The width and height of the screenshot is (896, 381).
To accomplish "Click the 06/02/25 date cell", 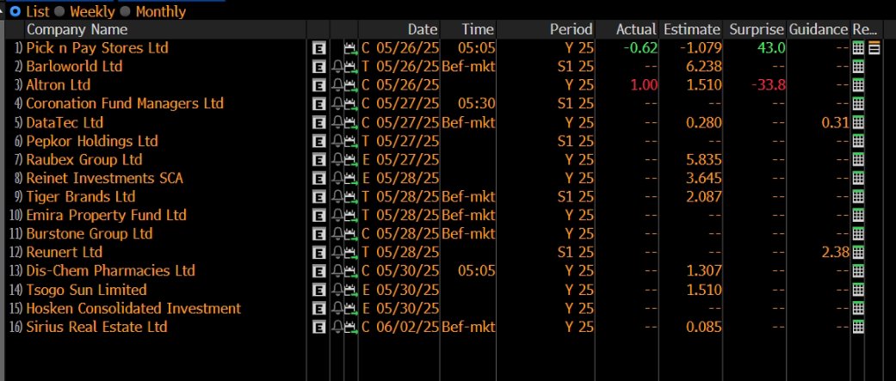I will click(407, 328).
